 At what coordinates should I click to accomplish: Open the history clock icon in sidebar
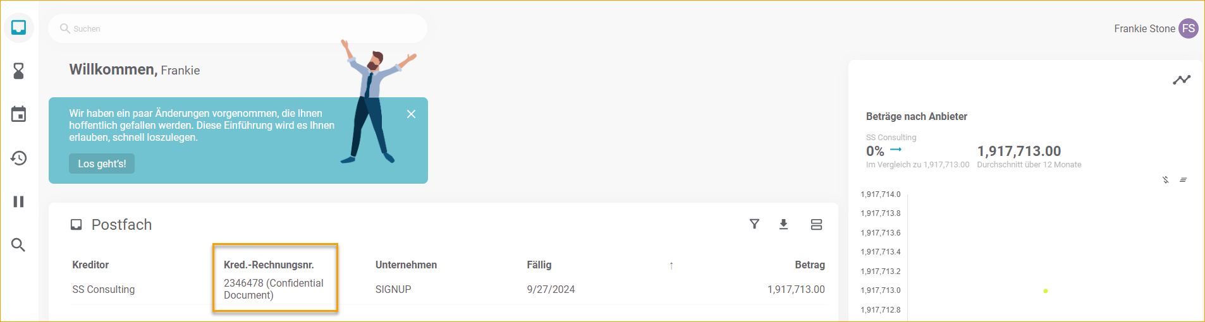(x=19, y=158)
